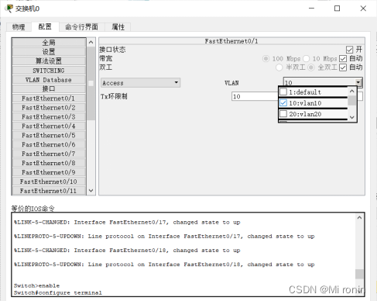The height and width of the screenshot is (301, 377).
Task: Select FastEthernet0/6 in interface list
Action: [x=49, y=144]
